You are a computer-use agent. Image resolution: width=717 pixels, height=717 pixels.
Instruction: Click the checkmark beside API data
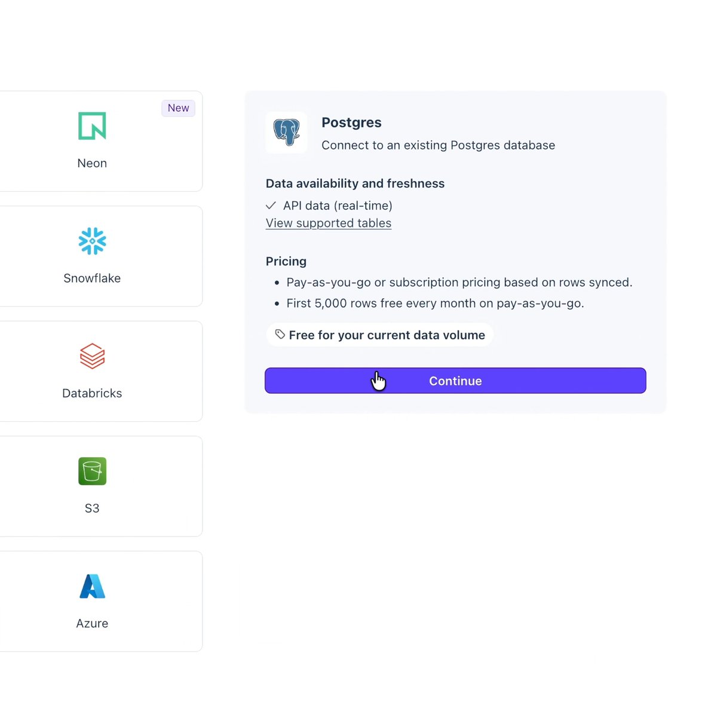click(x=271, y=206)
